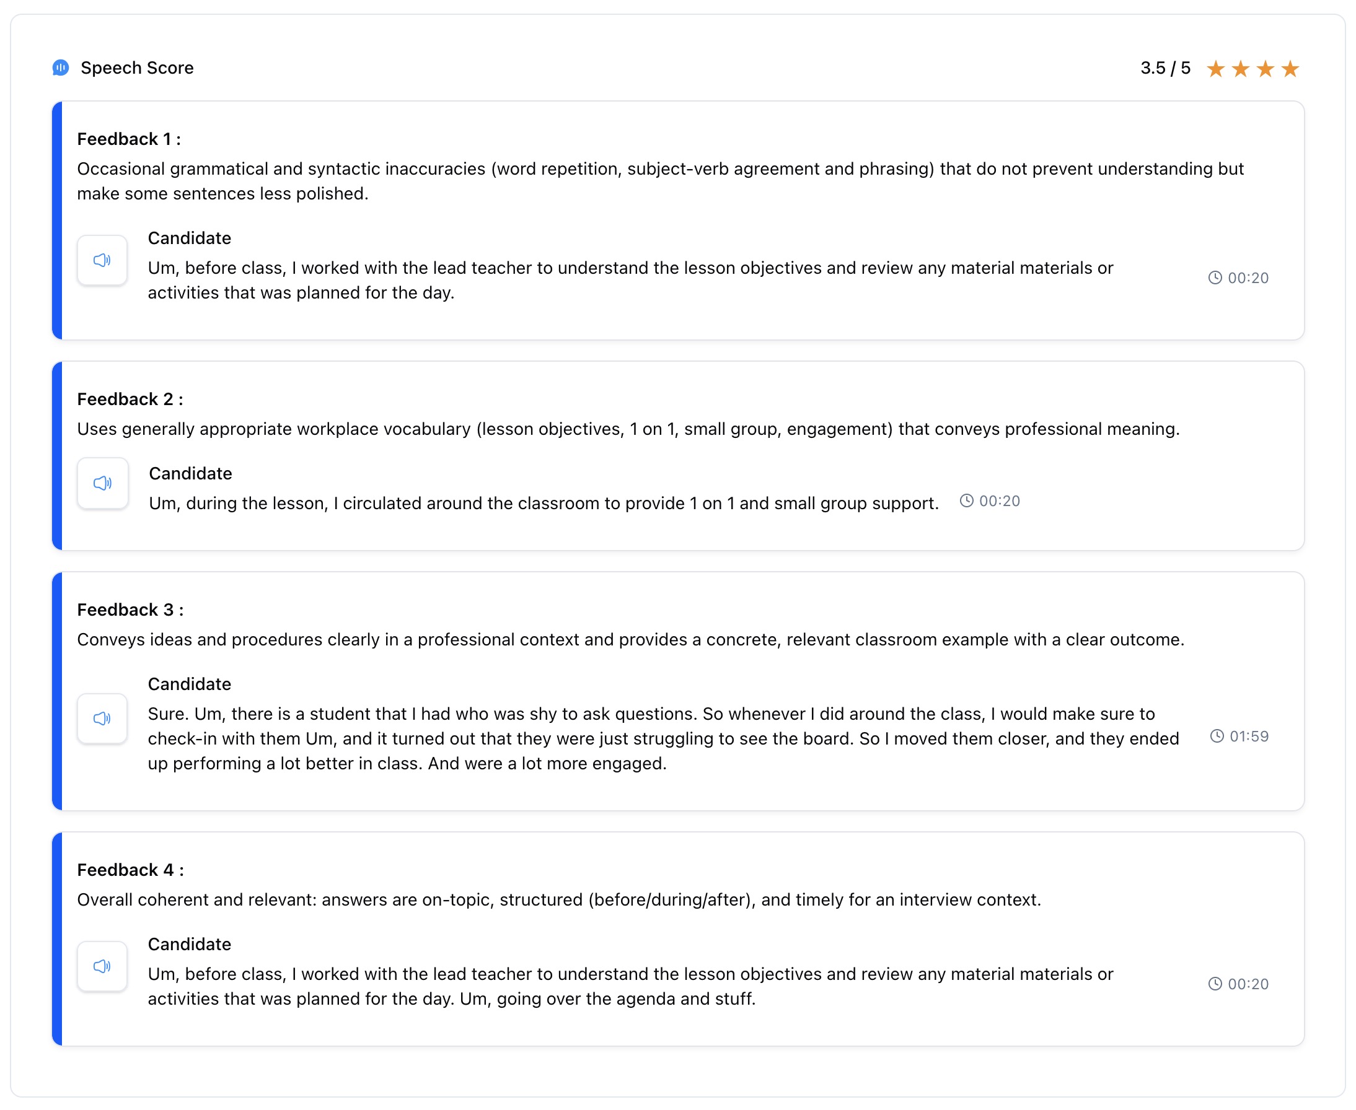This screenshot has height=1110, width=1356.
Task: Click the clock icon in Feedback 4
Action: [1215, 984]
